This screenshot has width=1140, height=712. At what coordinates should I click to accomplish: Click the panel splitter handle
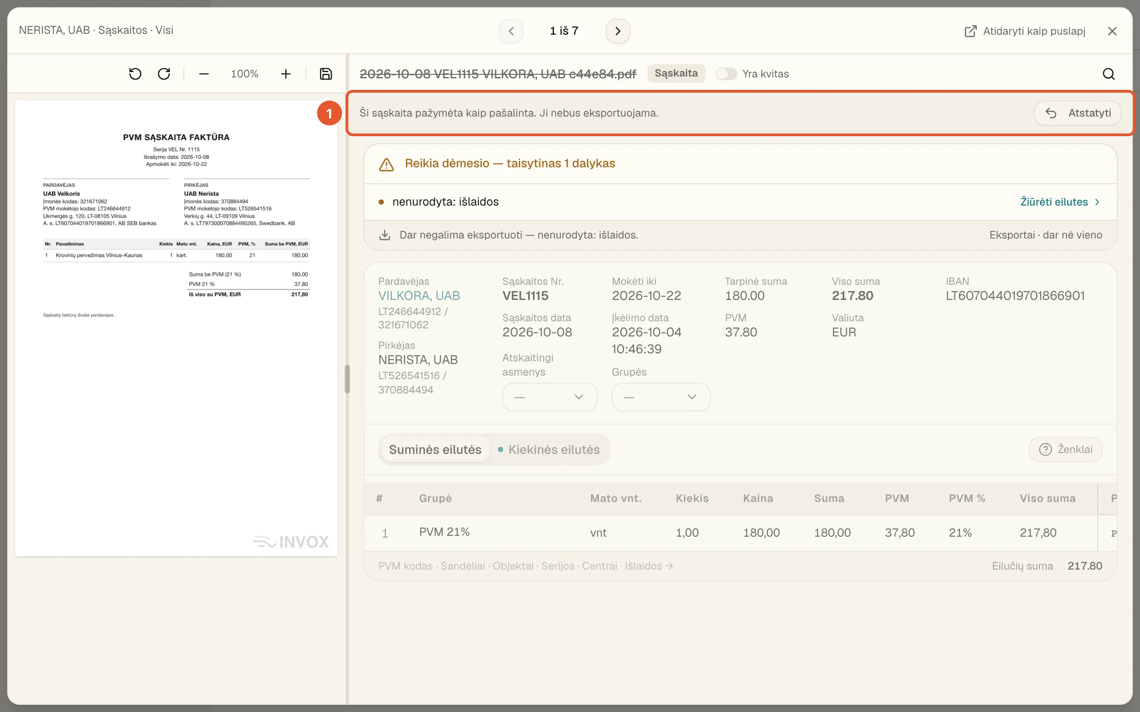coord(347,379)
